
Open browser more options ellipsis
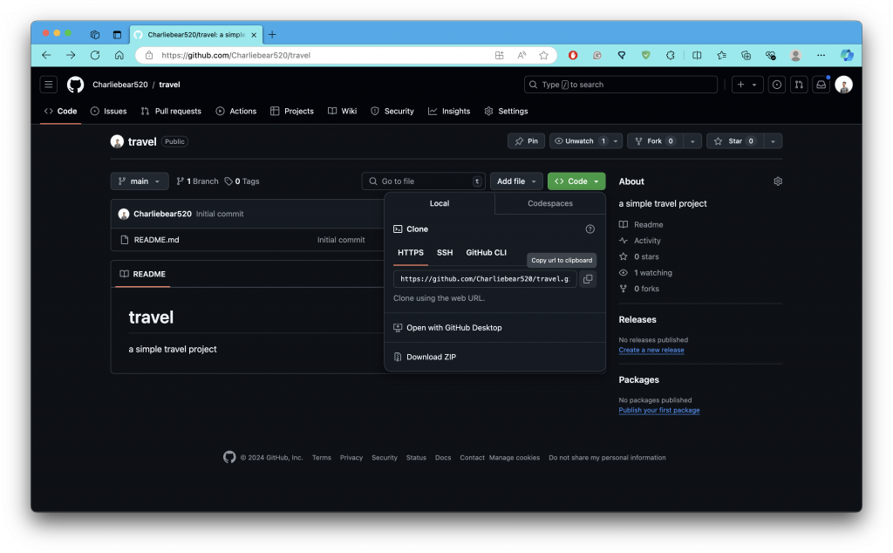click(821, 55)
